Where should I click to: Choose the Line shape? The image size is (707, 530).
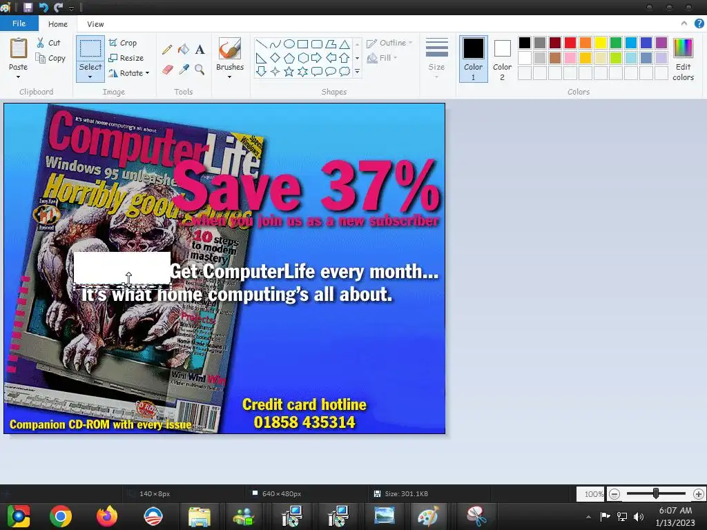click(x=261, y=43)
